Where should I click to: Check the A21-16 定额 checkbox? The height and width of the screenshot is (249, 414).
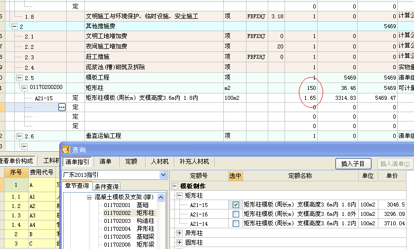point(236,214)
